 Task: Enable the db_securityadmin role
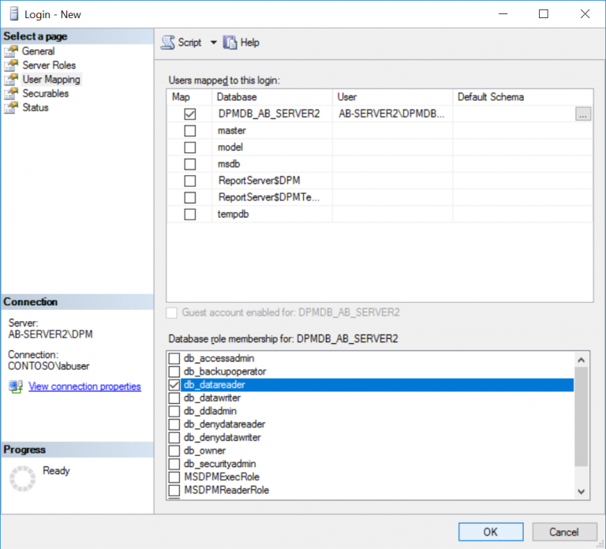point(174,464)
